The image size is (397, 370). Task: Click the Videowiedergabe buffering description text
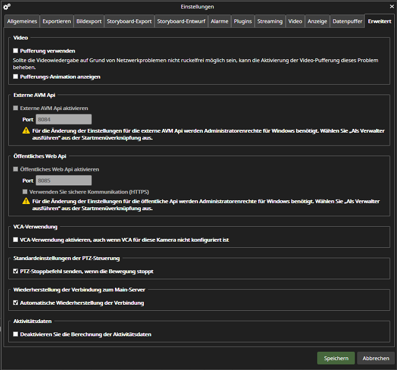pos(196,64)
